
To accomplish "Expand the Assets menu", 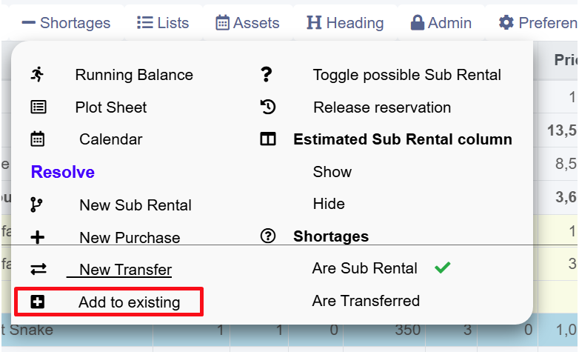I will (247, 23).
